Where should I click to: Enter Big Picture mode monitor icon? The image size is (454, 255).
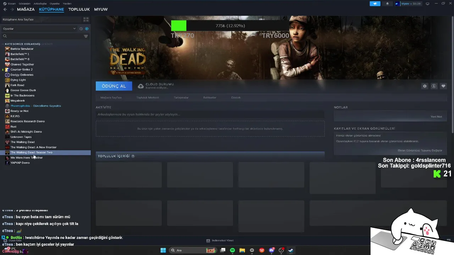pos(427,4)
